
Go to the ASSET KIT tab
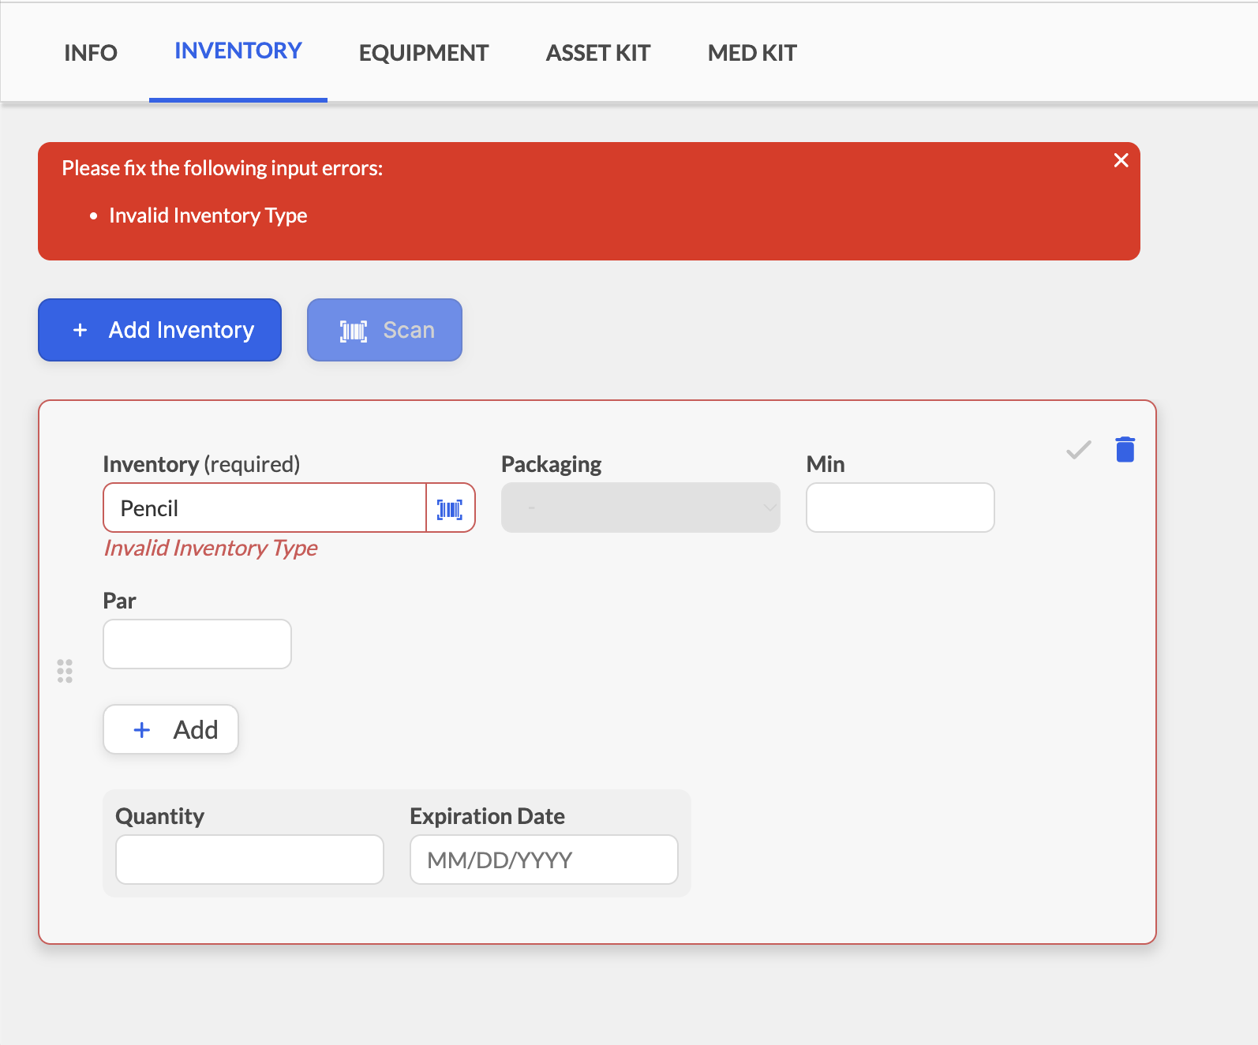coord(598,53)
